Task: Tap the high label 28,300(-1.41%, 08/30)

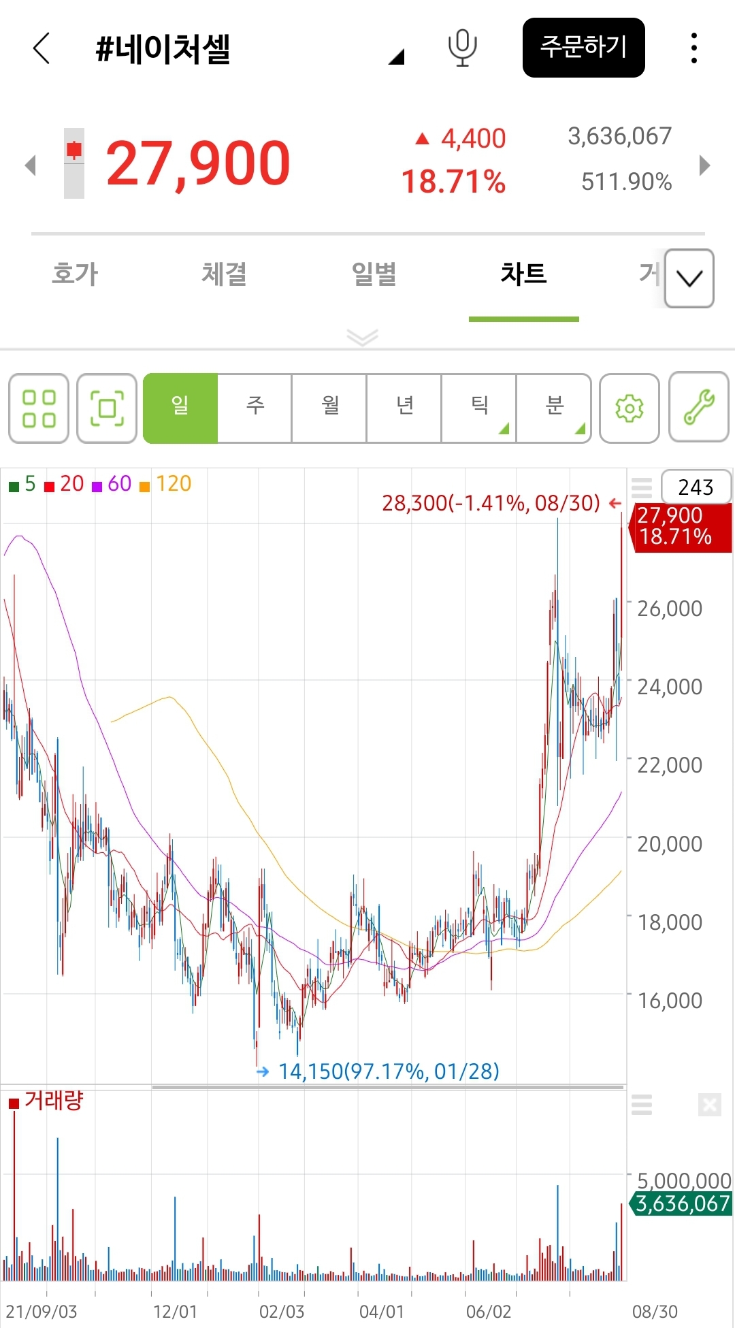Action: [x=491, y=503]
